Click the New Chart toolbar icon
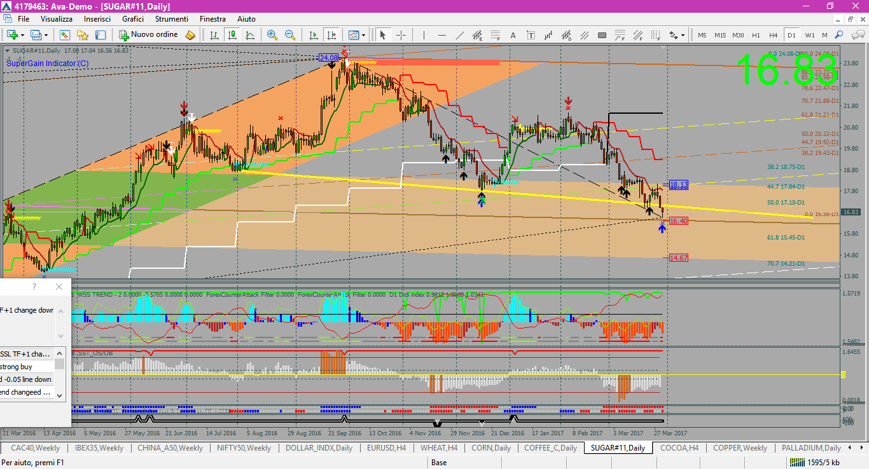The image size is (869, 469). pos(13,35)
